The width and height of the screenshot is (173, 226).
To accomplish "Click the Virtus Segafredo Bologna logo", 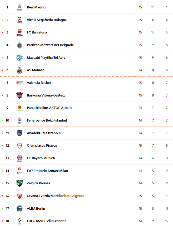I will [x=19, y=20].
